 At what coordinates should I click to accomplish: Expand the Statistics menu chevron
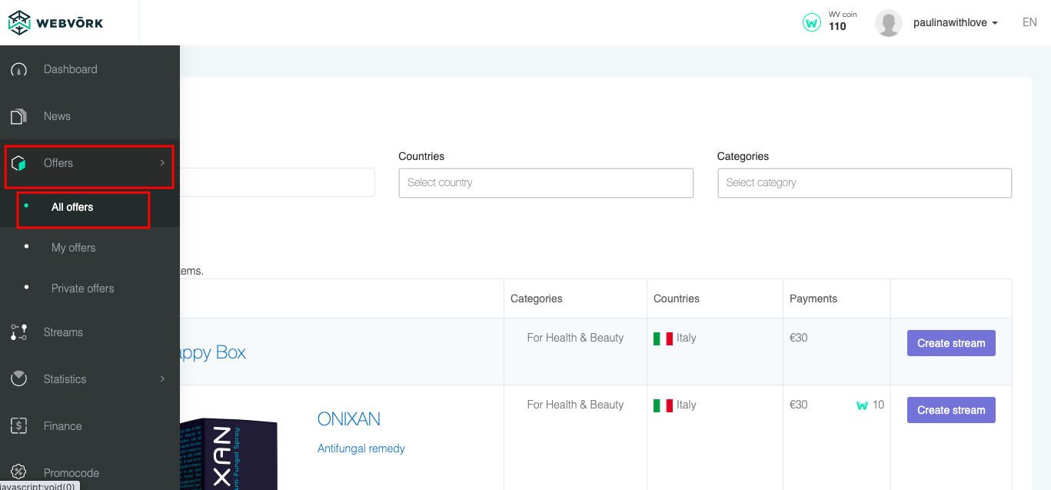162,379
